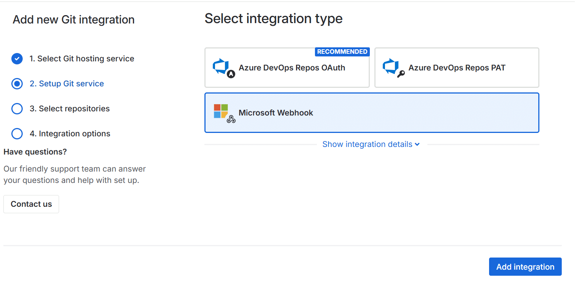Click the Select integration type heading

pyautogui.click(x=273, y=19)
